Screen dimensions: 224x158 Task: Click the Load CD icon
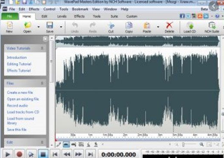(x=190, y=25)
